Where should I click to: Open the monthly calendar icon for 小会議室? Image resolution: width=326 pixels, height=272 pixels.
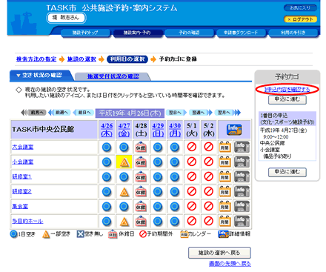(x=224, y=162)
